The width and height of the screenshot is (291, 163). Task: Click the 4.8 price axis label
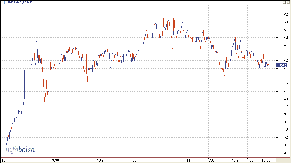pyautogui.click(x=286, y=45)
